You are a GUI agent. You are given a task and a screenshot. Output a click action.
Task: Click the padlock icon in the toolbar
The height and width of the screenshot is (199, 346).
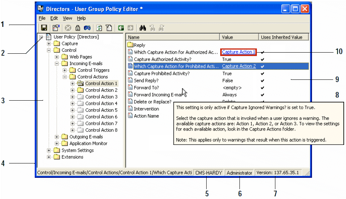[x=77, y=28]
